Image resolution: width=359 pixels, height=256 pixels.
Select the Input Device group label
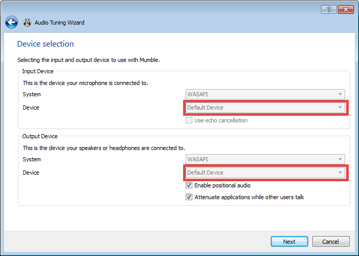point(38,71)
